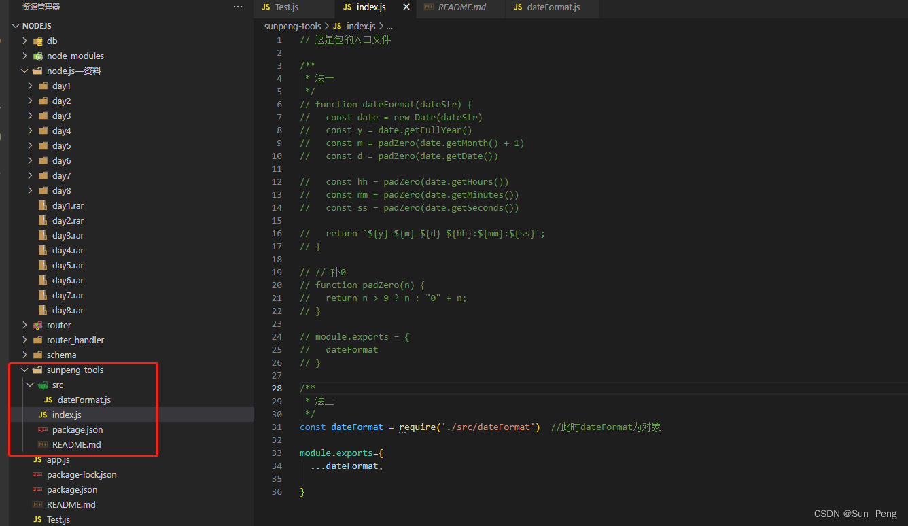This screenshot has height=526, width=908.
Task: Click the 资源管理器 explorer title
Action: click(x=41, y=7)
